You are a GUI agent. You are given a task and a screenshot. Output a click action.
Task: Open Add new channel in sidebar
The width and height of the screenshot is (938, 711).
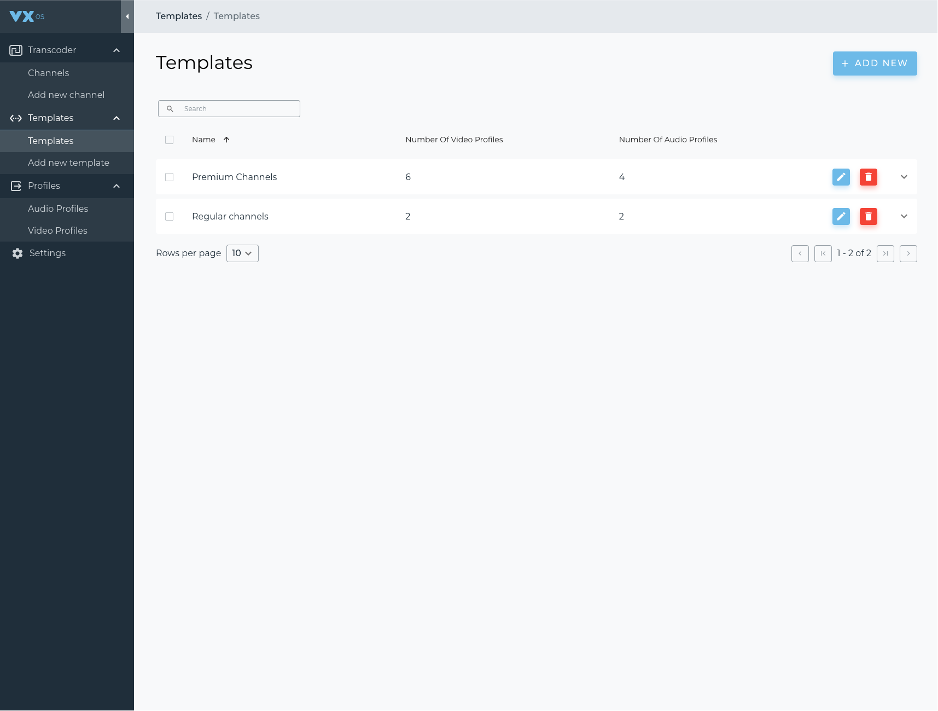67,95
